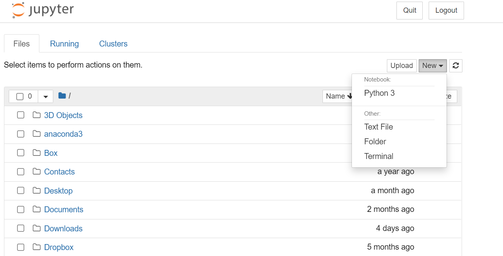Switch to the Running tab

[64, 43]
